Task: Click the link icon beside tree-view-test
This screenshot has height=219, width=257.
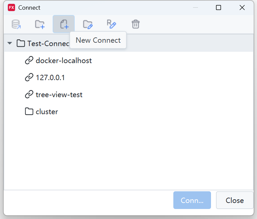Action: click(x=29, y=95)
